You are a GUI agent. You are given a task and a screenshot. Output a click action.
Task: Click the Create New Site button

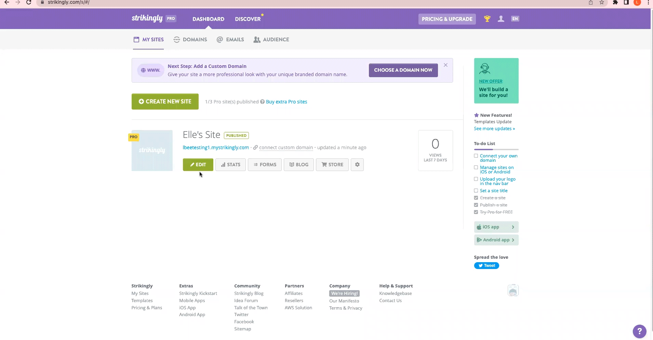pyautogui.click(x=165, y=102)
